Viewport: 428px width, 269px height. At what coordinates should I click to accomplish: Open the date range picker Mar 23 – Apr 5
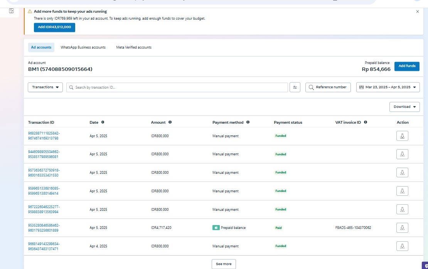(x=388, y=87)
